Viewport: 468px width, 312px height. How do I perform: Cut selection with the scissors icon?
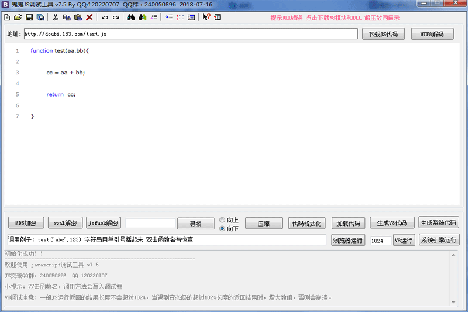pos(55,18)
